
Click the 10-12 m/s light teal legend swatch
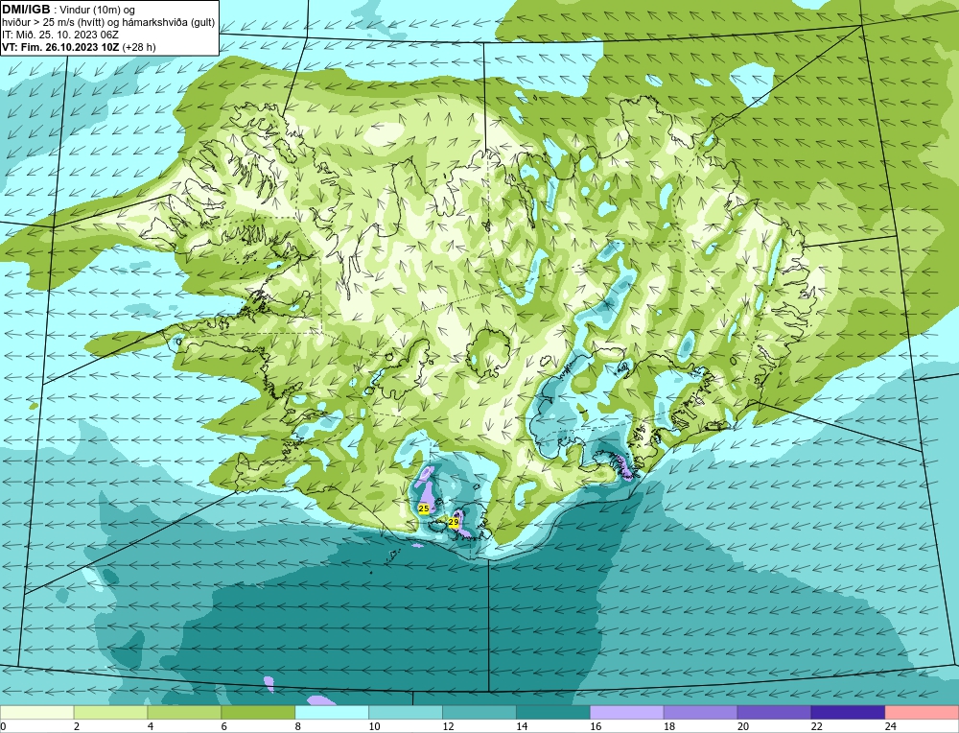(x=406, y=713)
